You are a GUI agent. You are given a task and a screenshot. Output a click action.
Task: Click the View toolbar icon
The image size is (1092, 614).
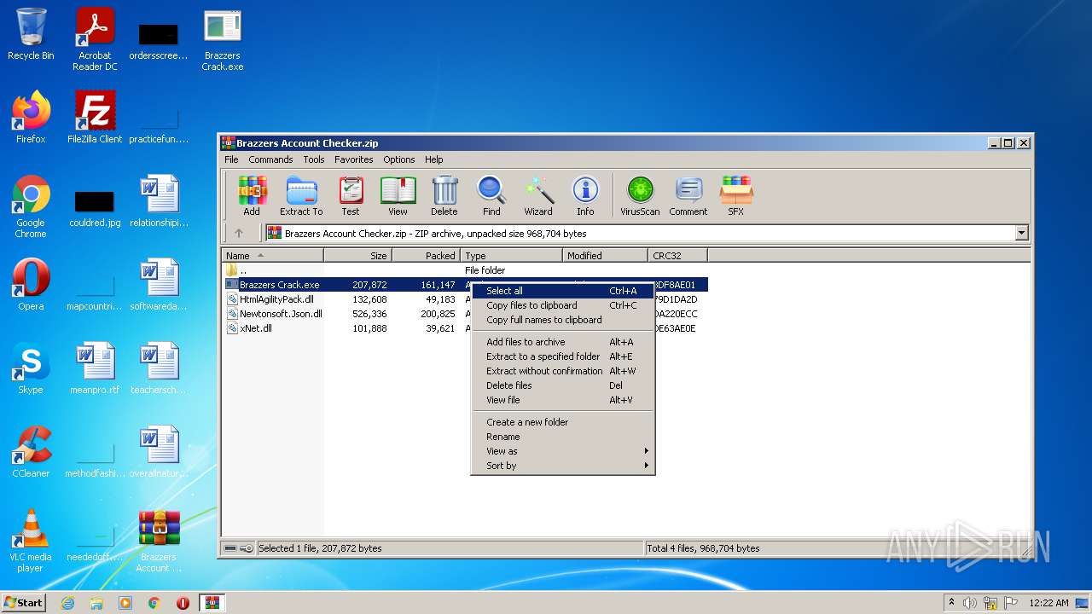point(398,196)
